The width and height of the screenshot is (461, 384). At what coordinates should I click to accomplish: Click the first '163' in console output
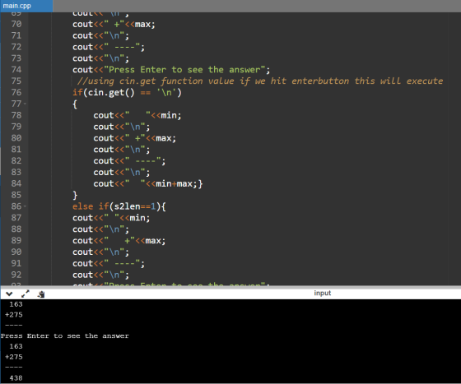tap(16, 304)
